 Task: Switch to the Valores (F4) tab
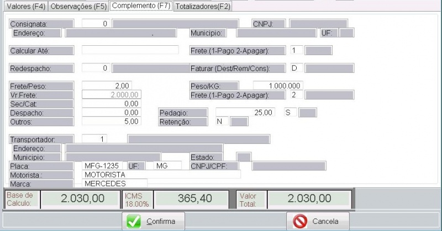tap(24, 7)
